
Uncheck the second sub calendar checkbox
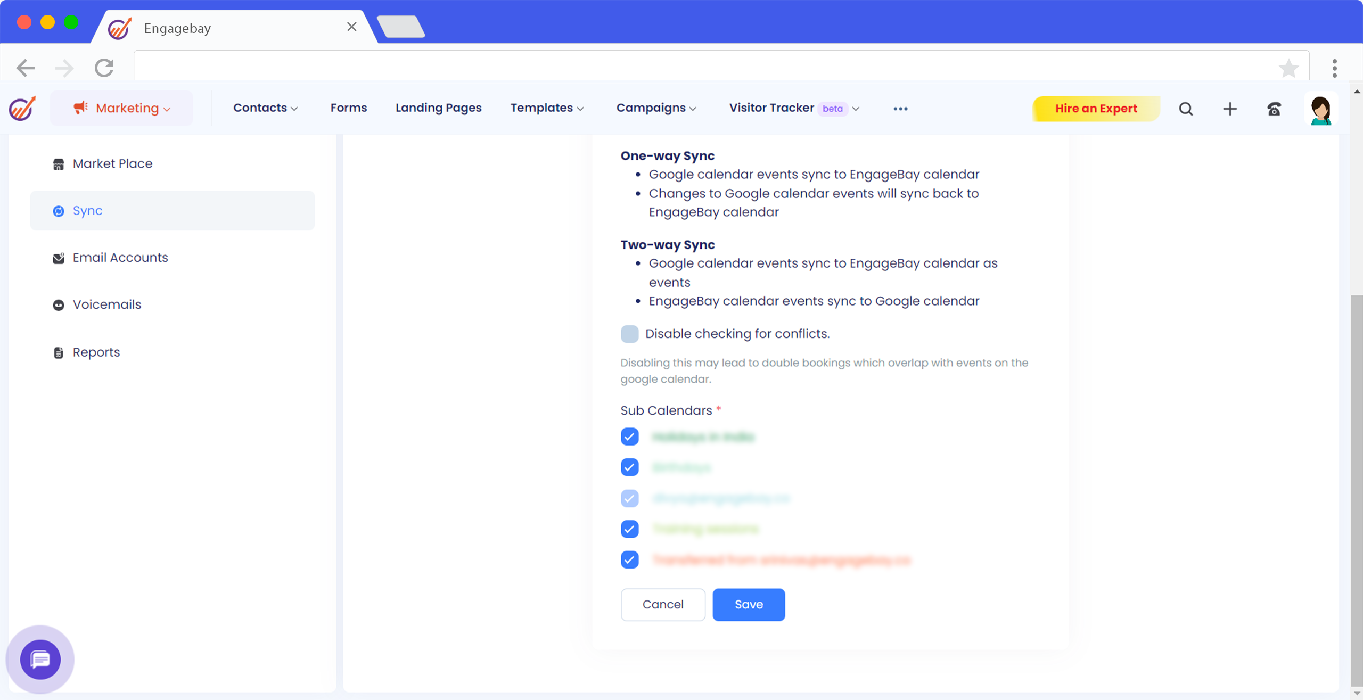pyautogui.click(x=629, y=467)
